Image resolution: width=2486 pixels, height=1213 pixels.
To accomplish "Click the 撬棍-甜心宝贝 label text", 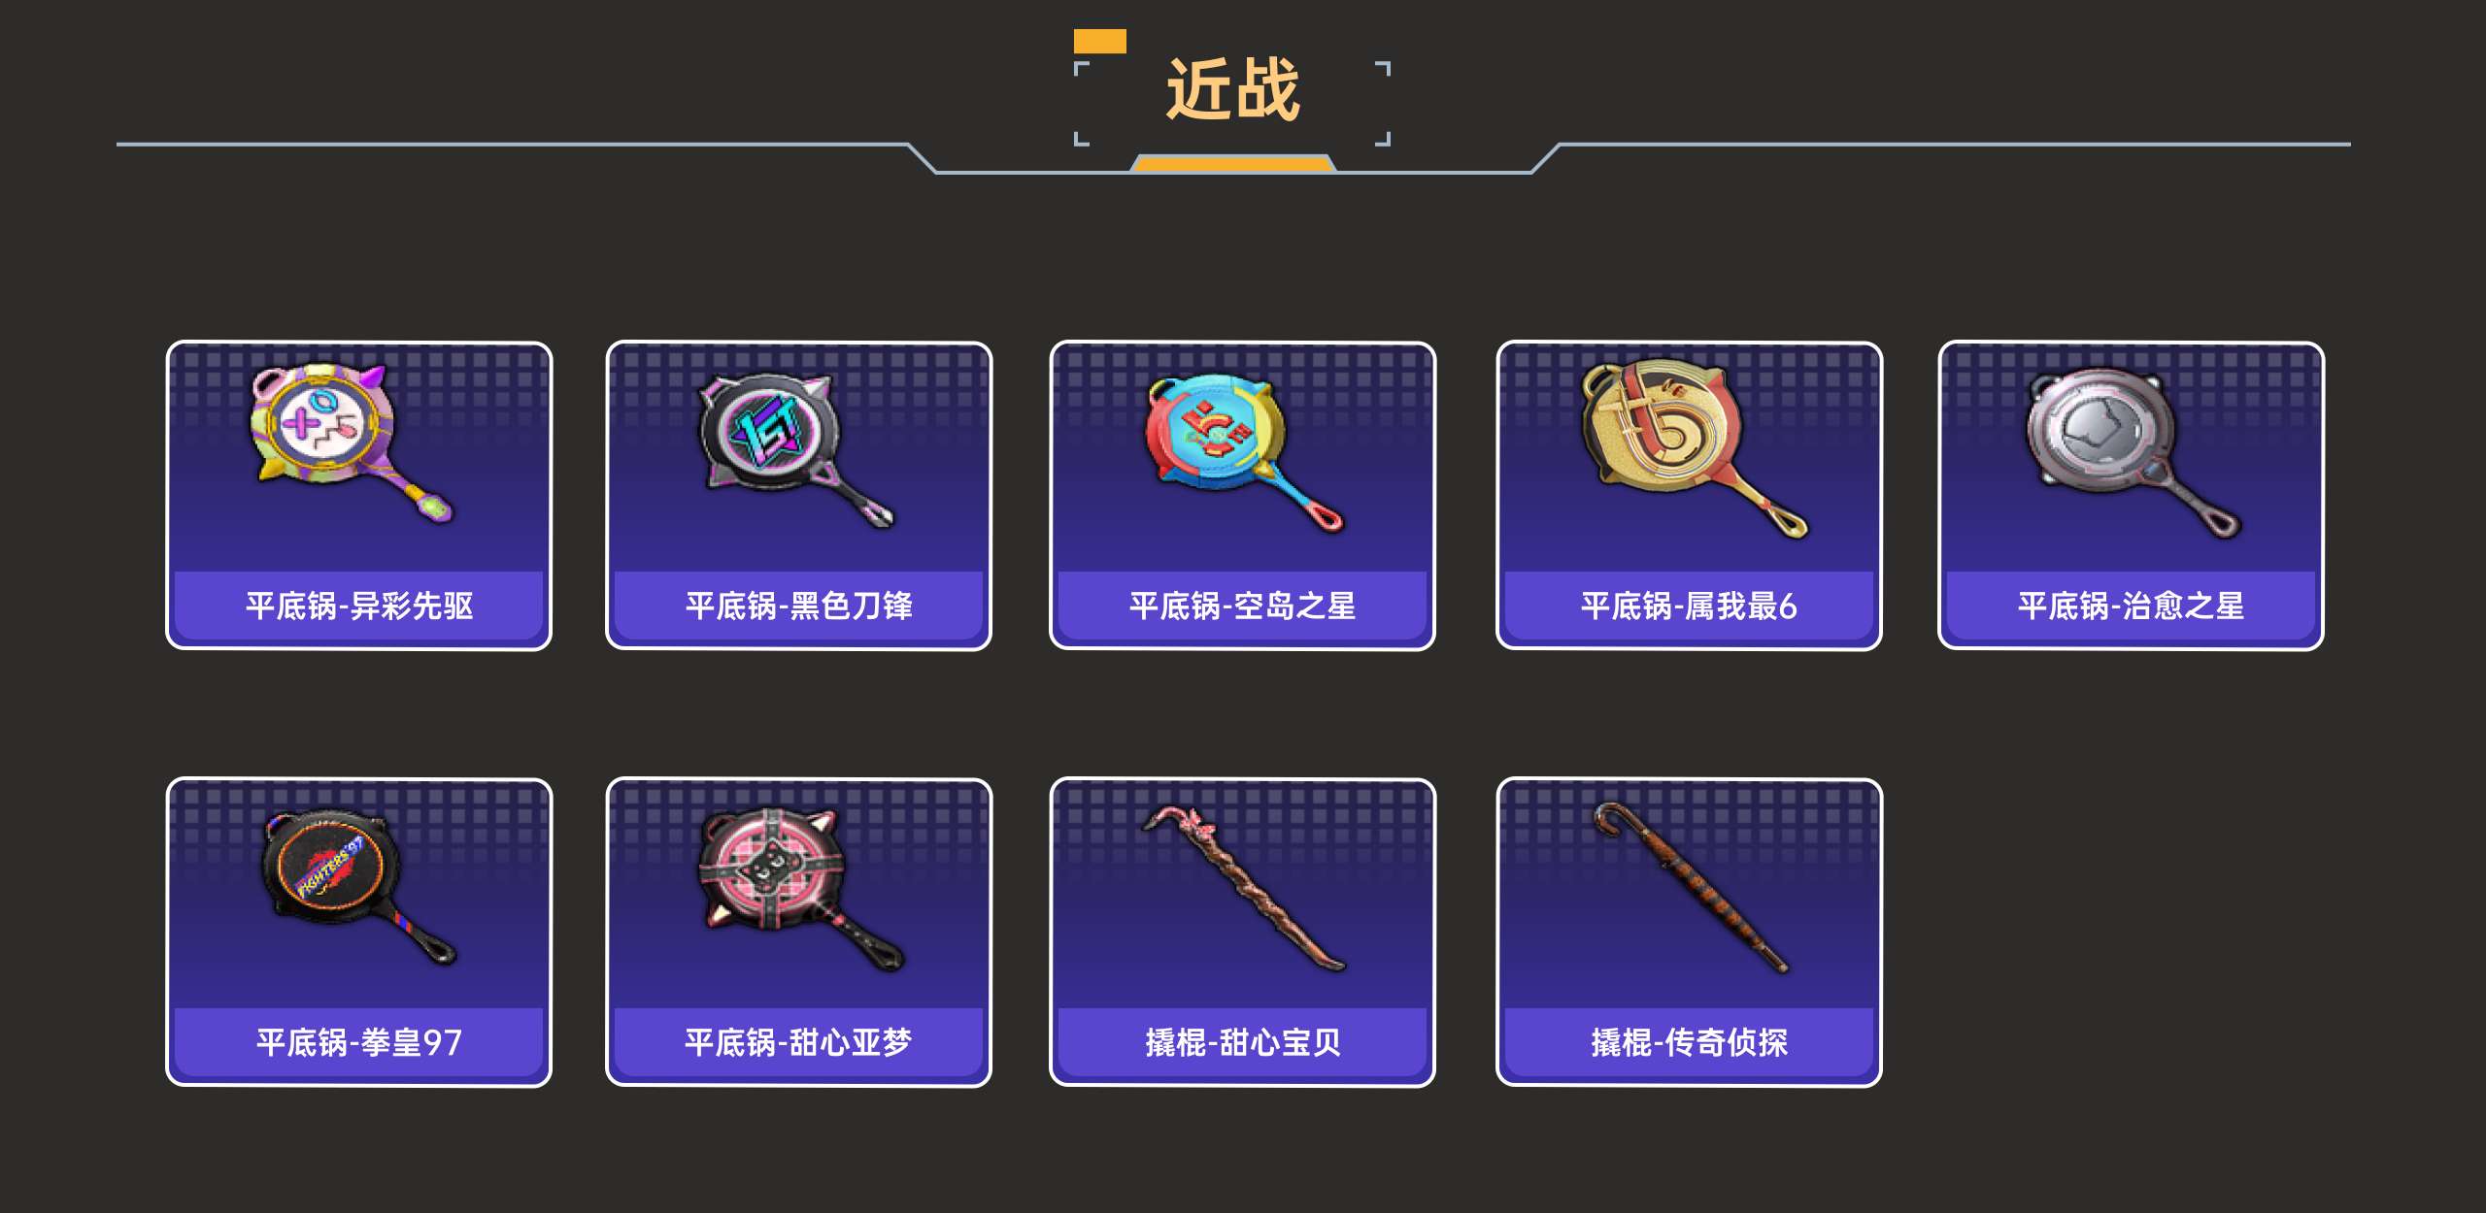I will [x=1243, y=1043].
